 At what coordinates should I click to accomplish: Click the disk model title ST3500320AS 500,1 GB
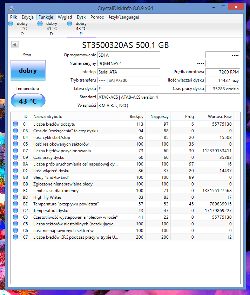click(x=126, y=45)
